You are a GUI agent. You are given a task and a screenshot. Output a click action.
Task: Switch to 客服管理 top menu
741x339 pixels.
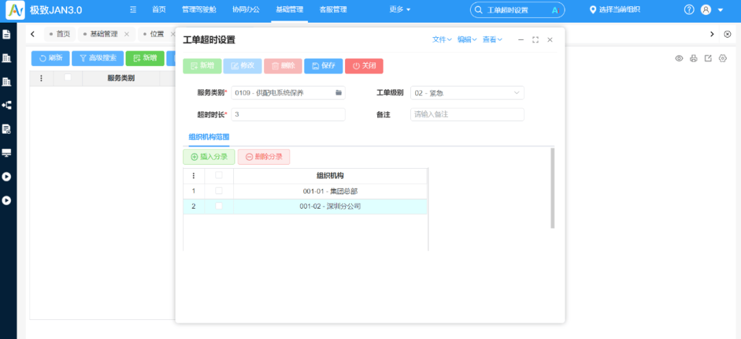pos(333,10)
